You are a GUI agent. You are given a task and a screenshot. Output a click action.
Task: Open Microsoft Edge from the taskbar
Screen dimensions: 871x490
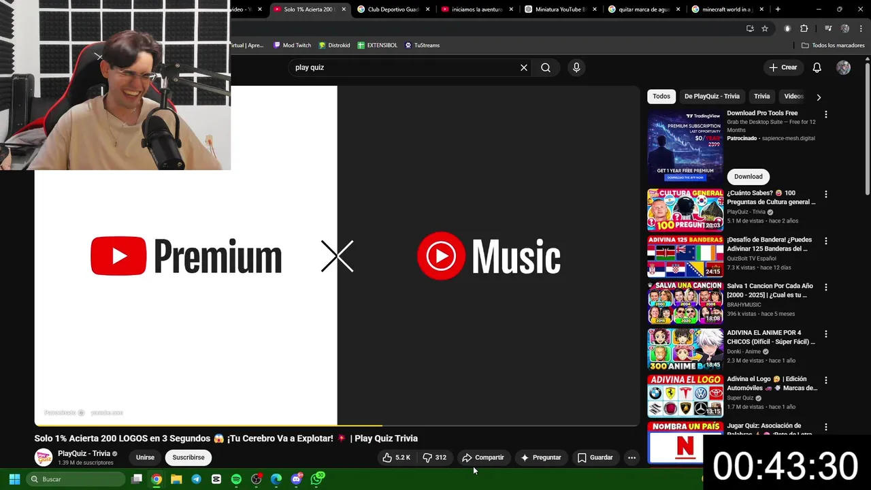coord(276,479)
